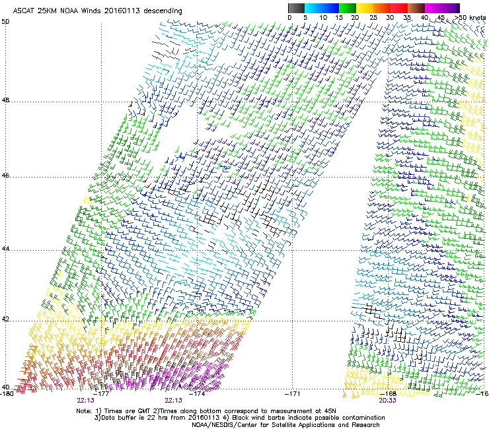The image size is (489, 429).
Task: Click the NOAA/NESDIS credit line
Action: tap(285, 425)
